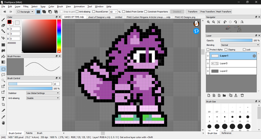Open the Stabilizer dropdown
The image size is (261, 139).
(x=43, y=93)
